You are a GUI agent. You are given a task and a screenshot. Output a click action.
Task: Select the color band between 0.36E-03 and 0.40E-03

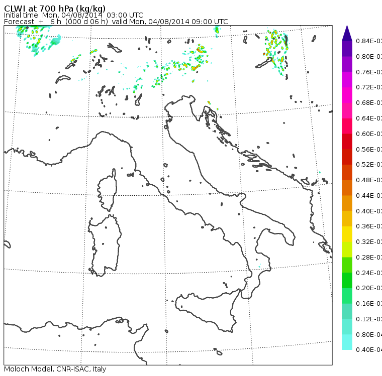pyautogui.click(x=347, y=218)
